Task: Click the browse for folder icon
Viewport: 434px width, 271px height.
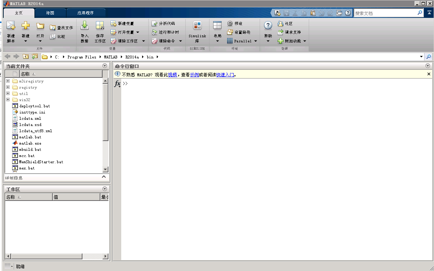Action: pos(35,57)
